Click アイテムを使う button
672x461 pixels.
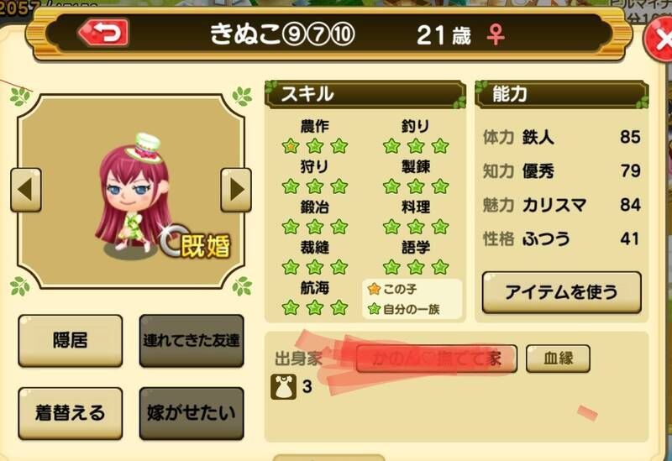point(561,292)
